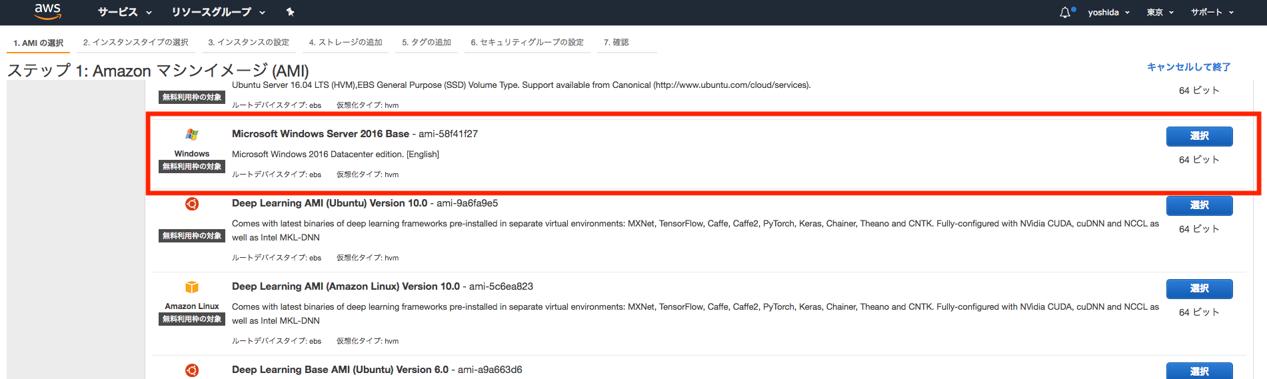This screenshot has width=1267, height=379.
Task: Open the pin shortcut icon in navbar
Action: click(290, 12)
